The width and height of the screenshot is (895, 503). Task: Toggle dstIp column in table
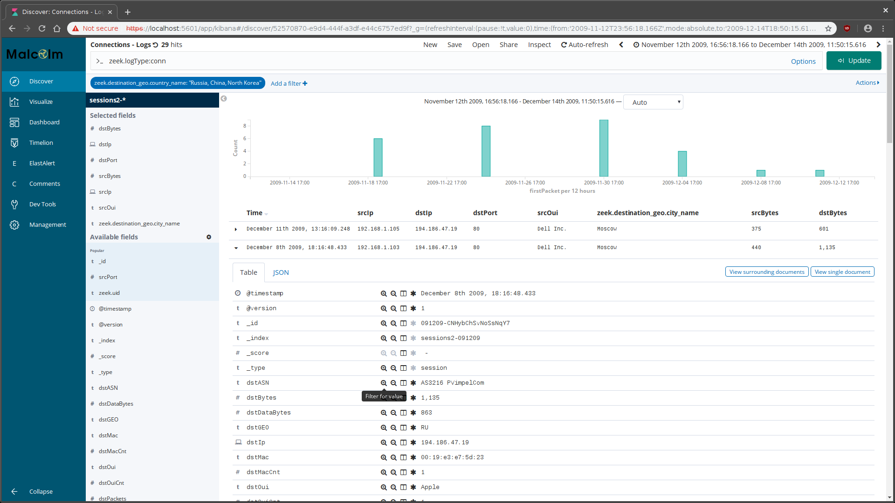point(403,442)
